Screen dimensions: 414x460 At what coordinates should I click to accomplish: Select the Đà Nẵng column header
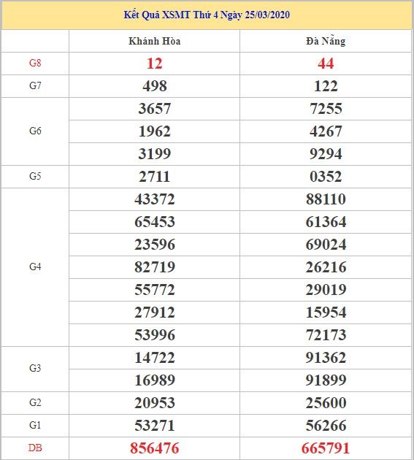[x=326, y=41]
